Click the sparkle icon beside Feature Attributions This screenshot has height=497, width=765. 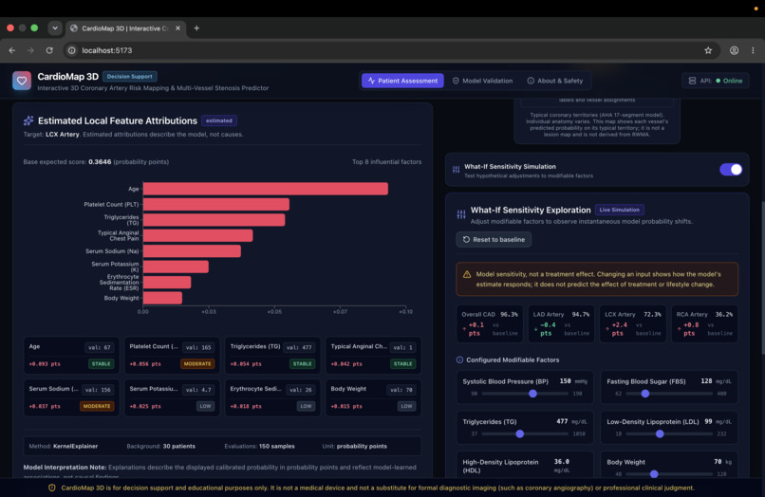tap(28, 120)
